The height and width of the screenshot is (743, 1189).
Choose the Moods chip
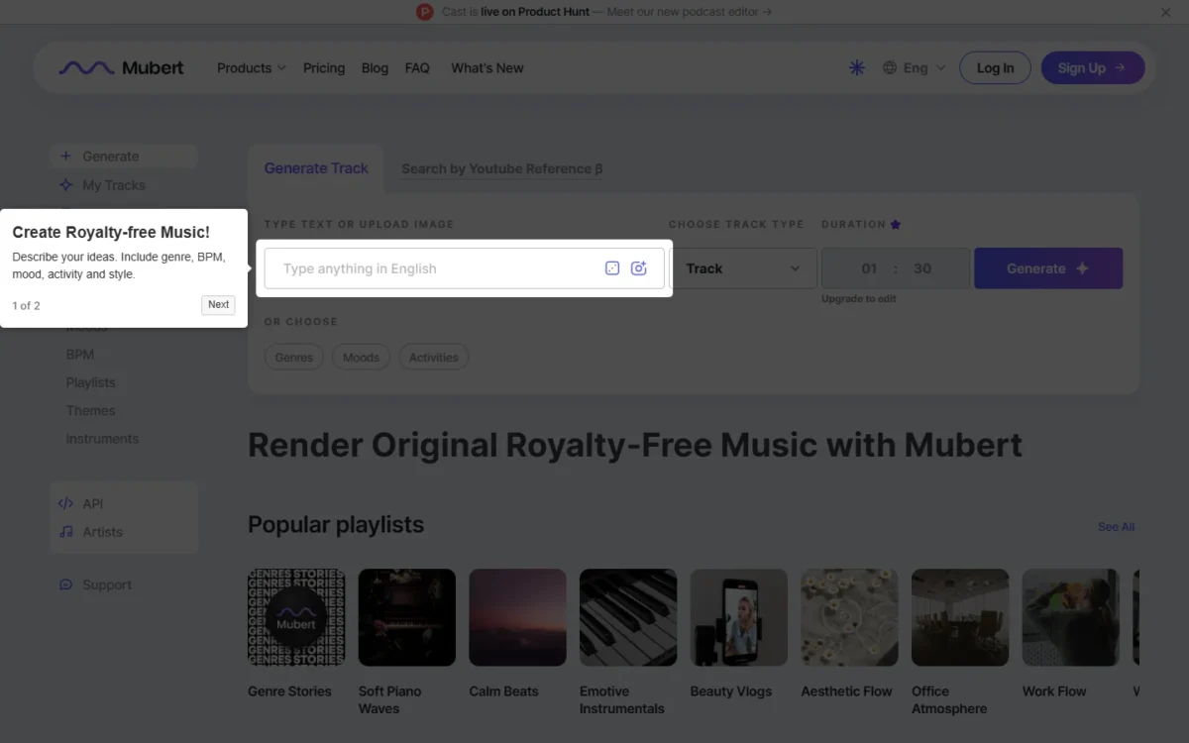point(361,358)
